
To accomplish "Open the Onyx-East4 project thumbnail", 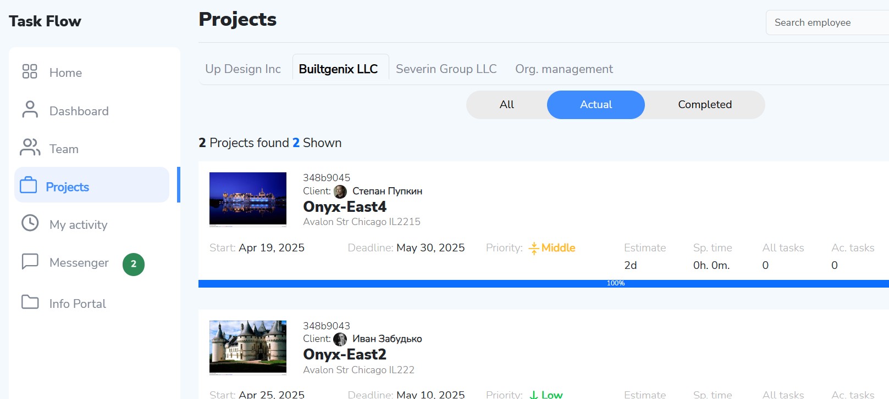I will (248, 199).
